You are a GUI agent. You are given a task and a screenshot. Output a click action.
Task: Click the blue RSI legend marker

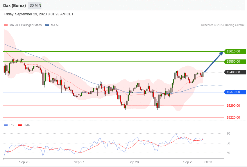6,125
